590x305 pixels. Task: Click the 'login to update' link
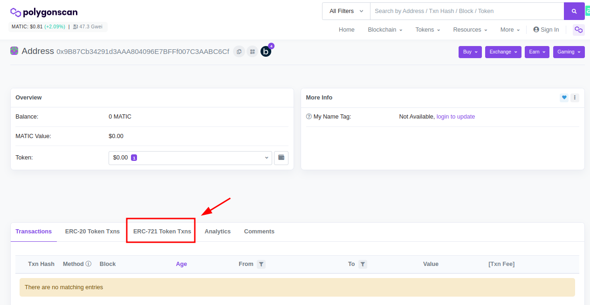click(x=455, y=117)
